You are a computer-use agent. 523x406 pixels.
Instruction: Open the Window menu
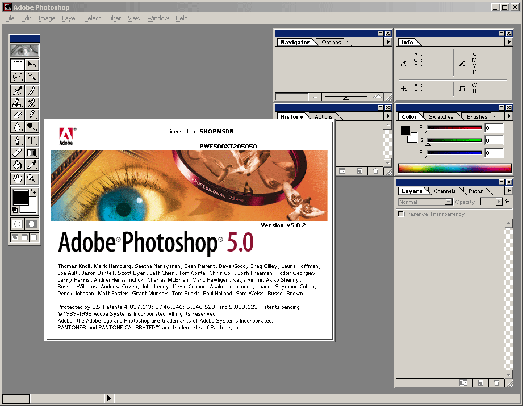[x=158, y=18]
